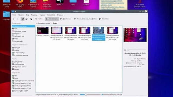
Task: Play the video preview in info panel
Action: [x=125, y=50]
